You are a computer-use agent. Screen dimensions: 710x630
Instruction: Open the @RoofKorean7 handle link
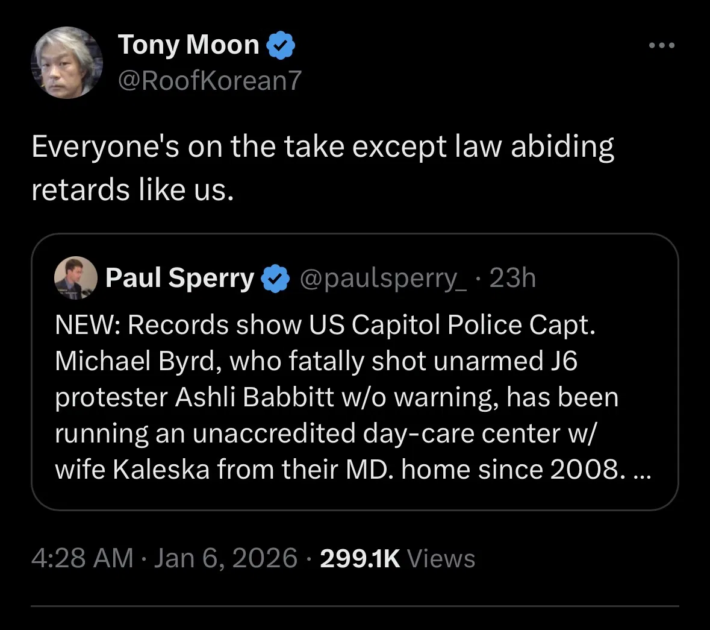pyautogui.click(x=209, y=80)
